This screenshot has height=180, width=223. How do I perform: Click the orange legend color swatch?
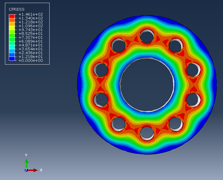12,20
